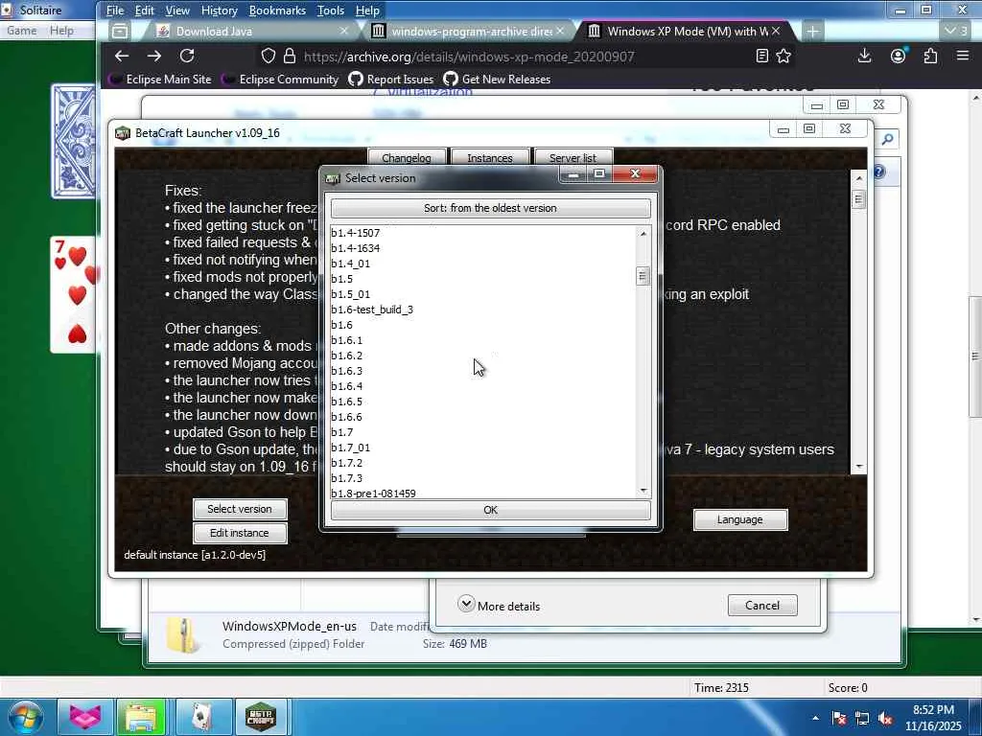Open the Tools menu in Firefox
This screenshot has width=982, height=736.
[x=331, y=11]
